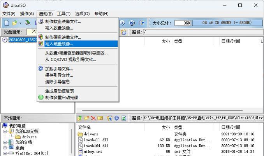Choose 保存引导文件... menu entry
The height and width of the screenshot is (156, 264).
(x=77, y=75)
